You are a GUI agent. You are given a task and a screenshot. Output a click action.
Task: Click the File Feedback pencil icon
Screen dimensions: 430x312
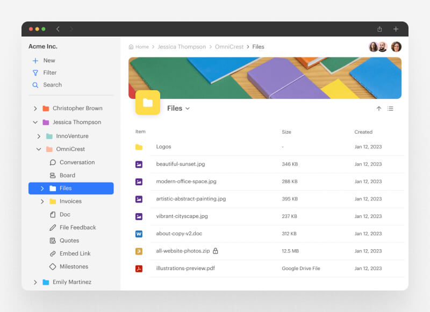pos(53,228)
